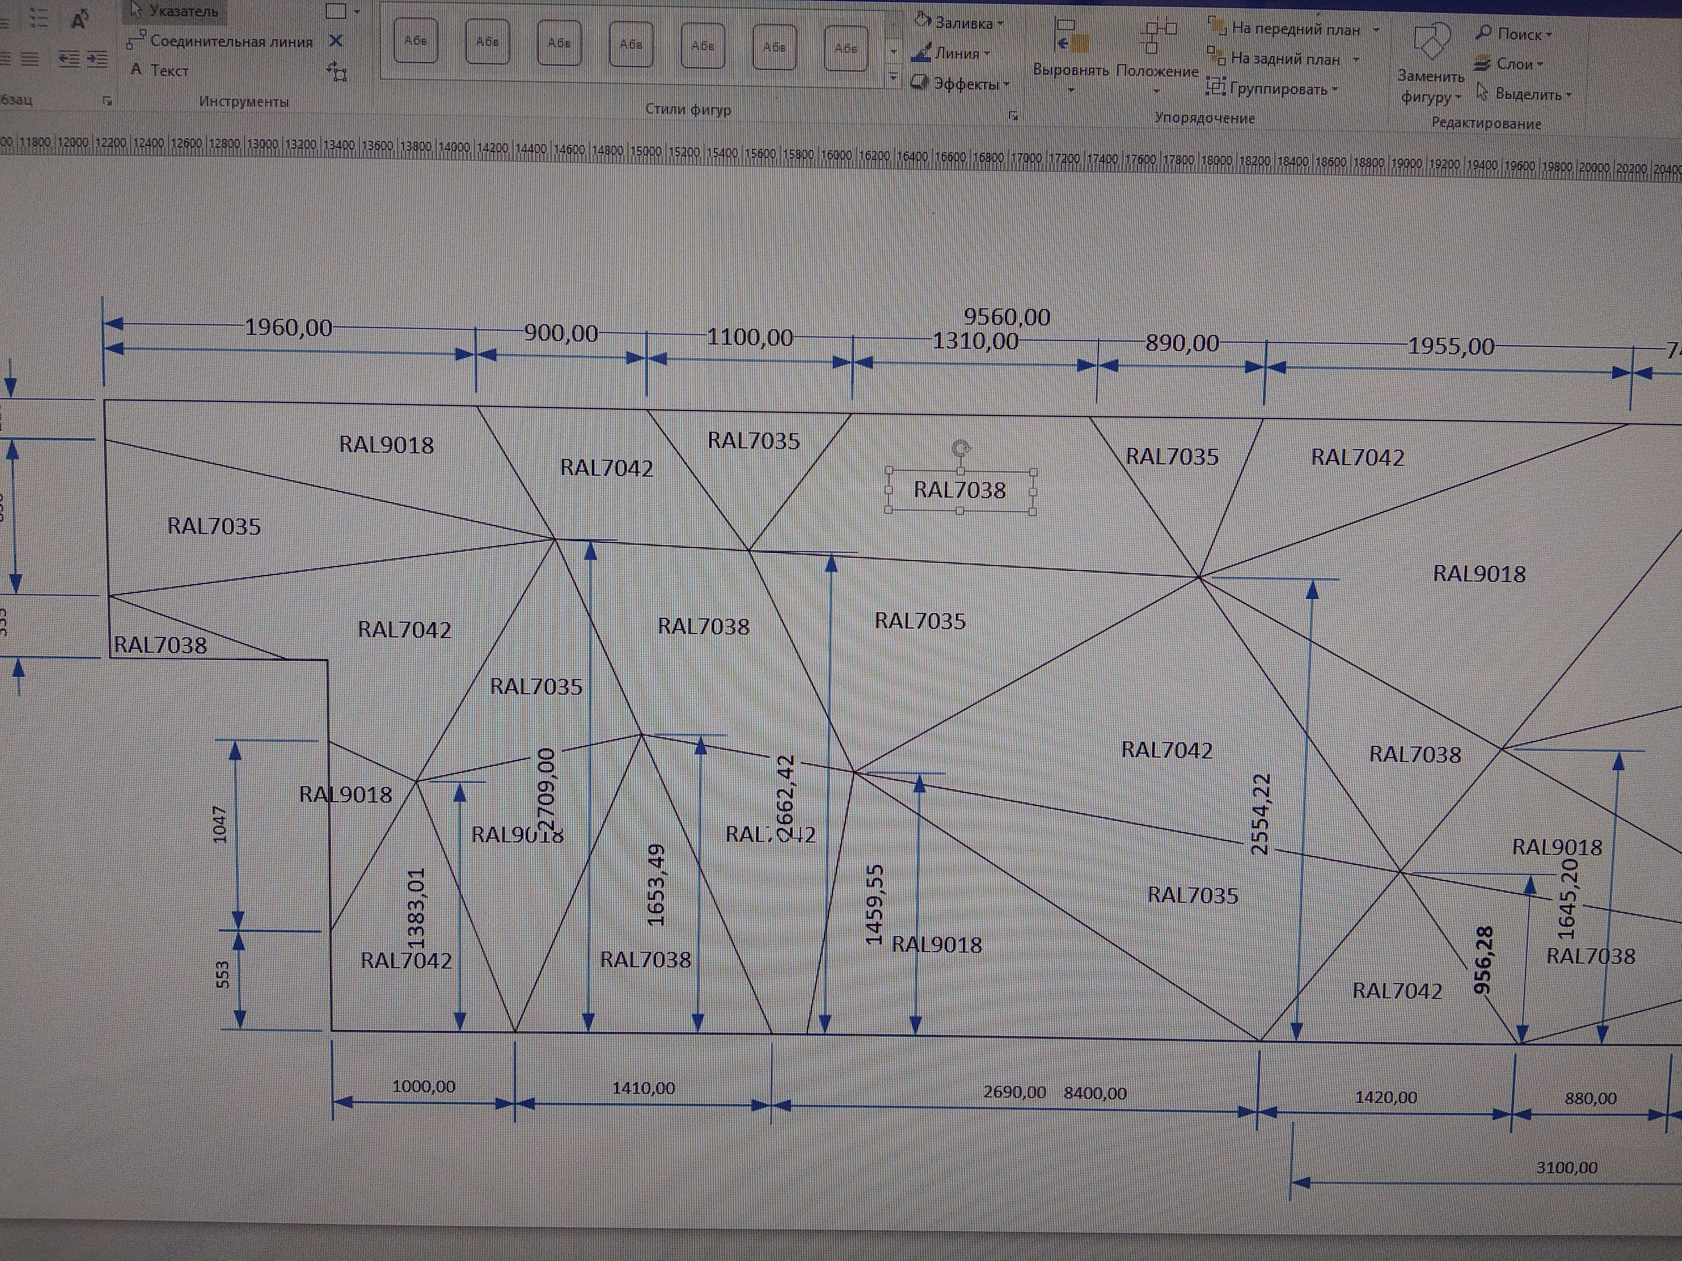This screenshot has height=1261, width=1682.
Task: Click the increase indent icon
Action: pos(97,59)
